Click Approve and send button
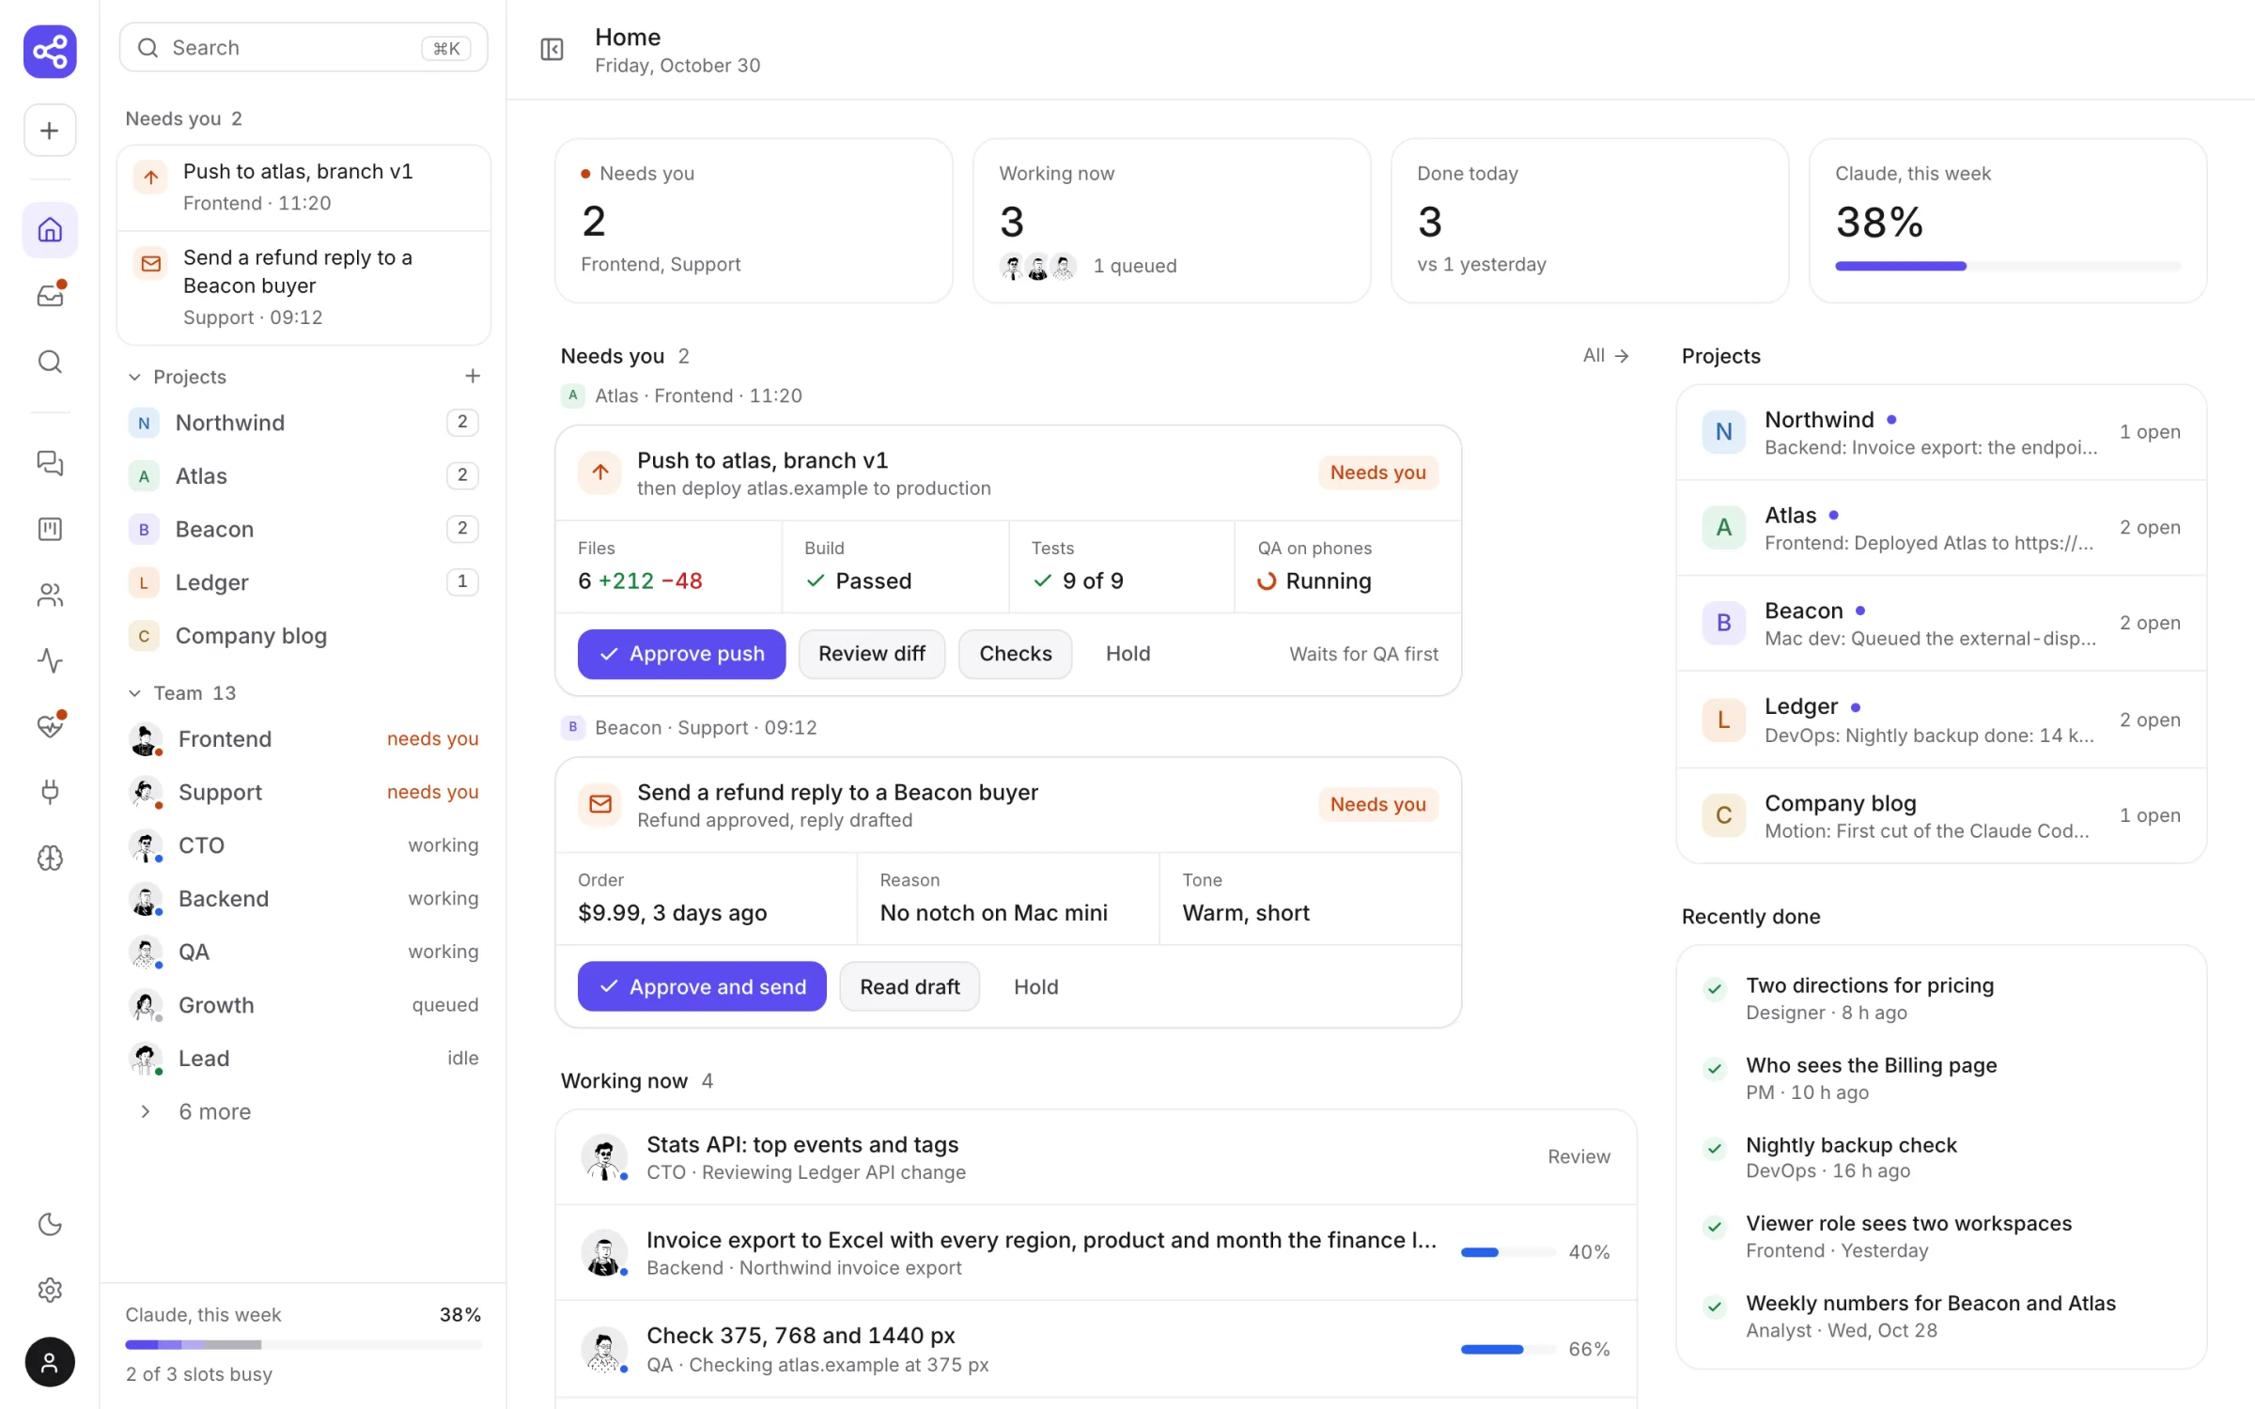The image size is (2255, 1409). (x=702, y=986)
